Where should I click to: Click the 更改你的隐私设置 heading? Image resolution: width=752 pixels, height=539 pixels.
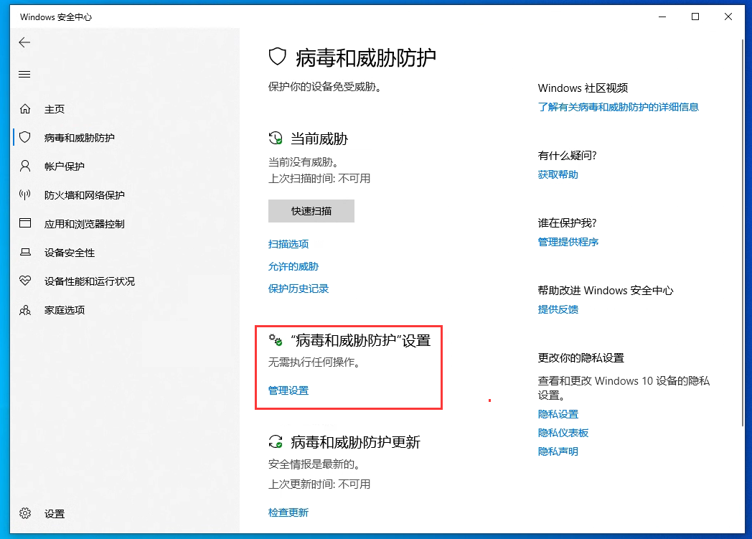tap(581, 357)
